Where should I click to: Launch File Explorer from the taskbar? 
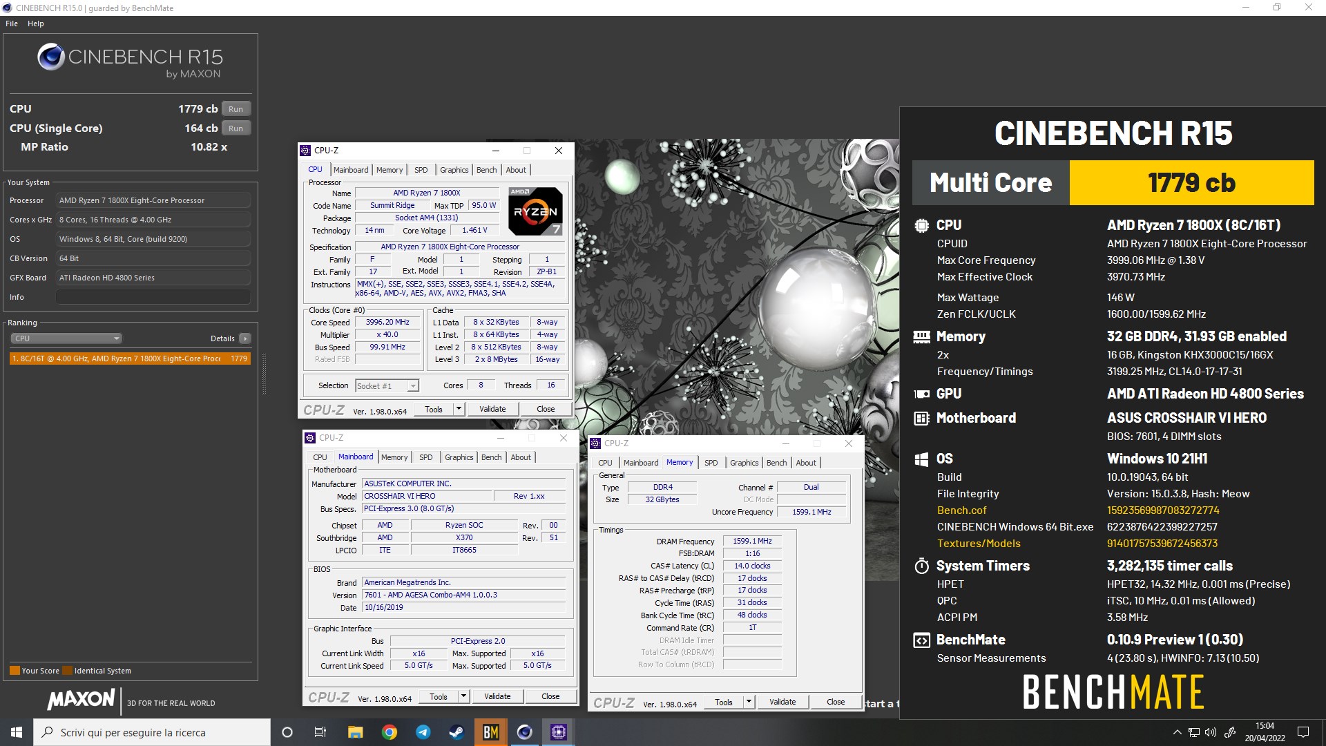(355, 732)
